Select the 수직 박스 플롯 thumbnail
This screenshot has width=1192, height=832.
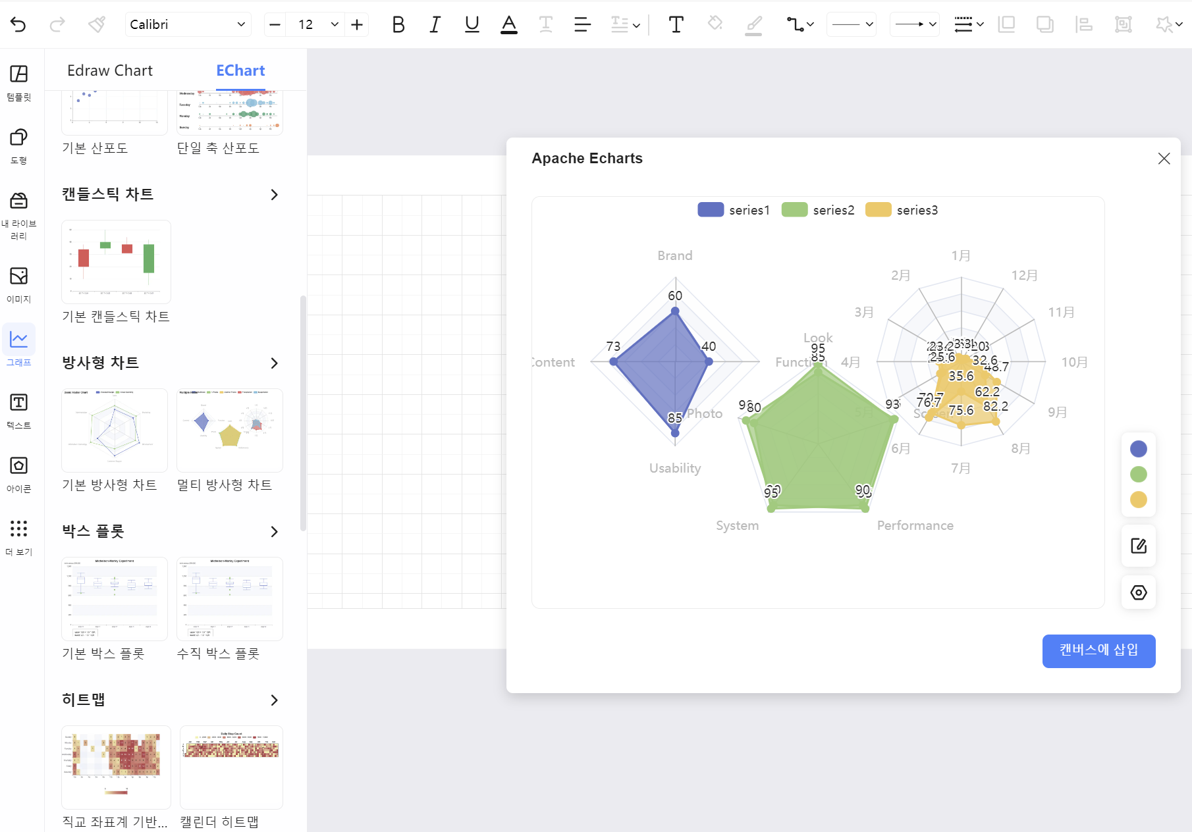point(230,599)
